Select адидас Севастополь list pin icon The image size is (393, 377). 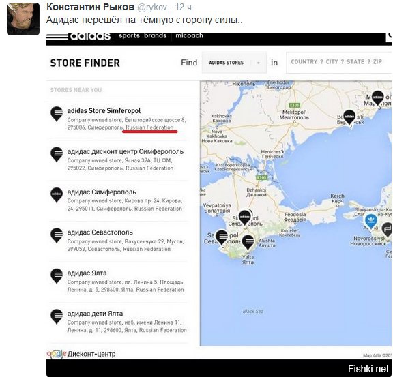pyautogui.click(x=57, y=235)
